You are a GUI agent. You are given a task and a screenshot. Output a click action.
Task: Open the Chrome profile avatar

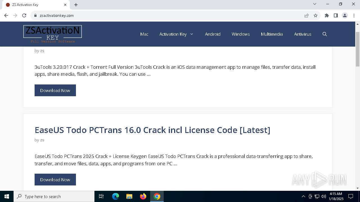coord(345,15)
